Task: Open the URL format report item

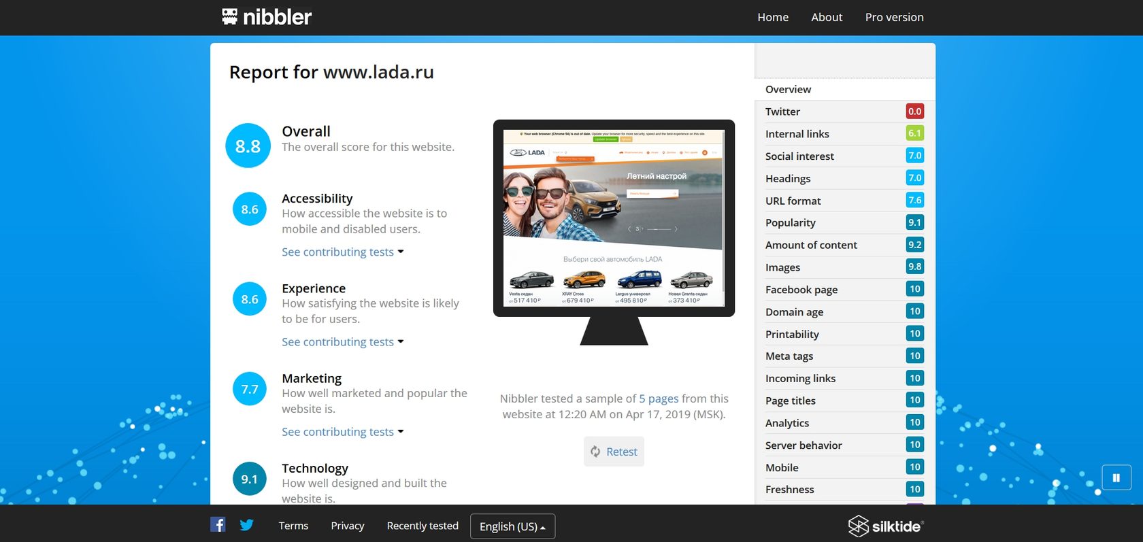Action: coord(845,201)
